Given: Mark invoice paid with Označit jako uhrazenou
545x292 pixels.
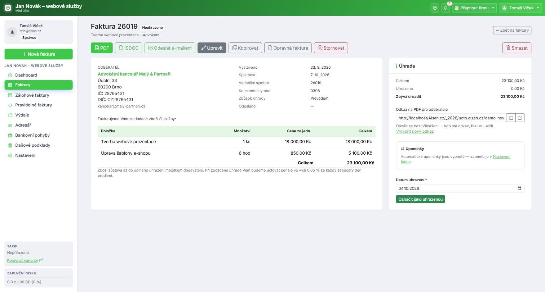Looking at the screenshot, I should coord(420,199).
